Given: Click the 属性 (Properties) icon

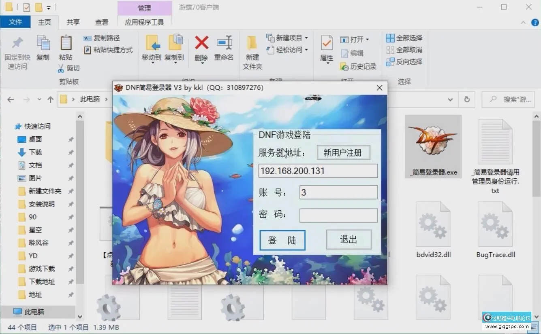Looking at the screenshot, I should click(x=326, y=49).
